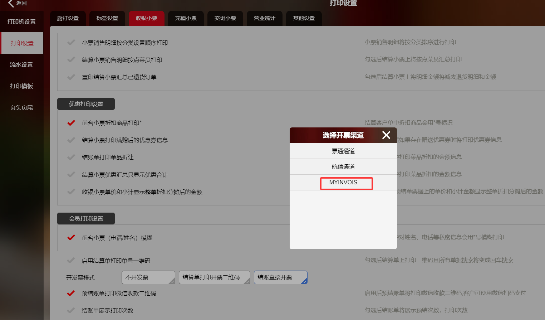This screenshot has height=320, width=545.
Task: Toggle 预结账单打印微信收款二维码 checkmark
Action: click(x=71, y=293)
